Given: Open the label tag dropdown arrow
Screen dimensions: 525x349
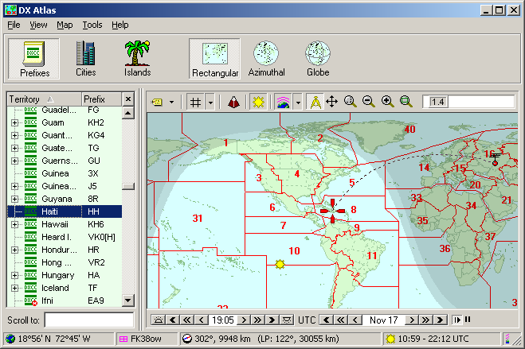Looking at the screenshot, I should (x=171, y=102).
